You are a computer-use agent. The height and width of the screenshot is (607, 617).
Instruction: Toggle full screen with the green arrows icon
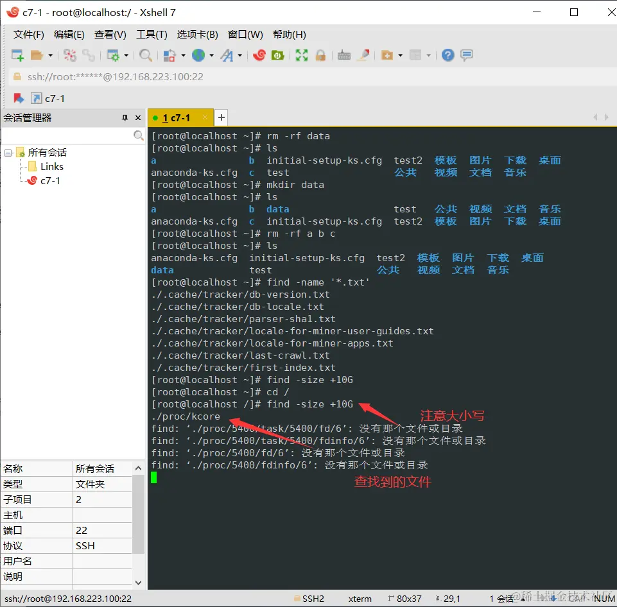click(x=301, y=55)
